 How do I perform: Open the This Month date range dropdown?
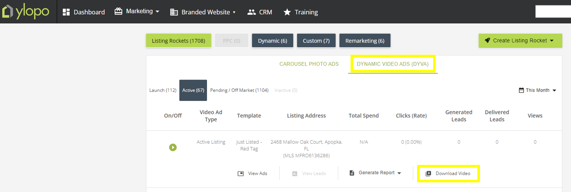coord(537,90)
